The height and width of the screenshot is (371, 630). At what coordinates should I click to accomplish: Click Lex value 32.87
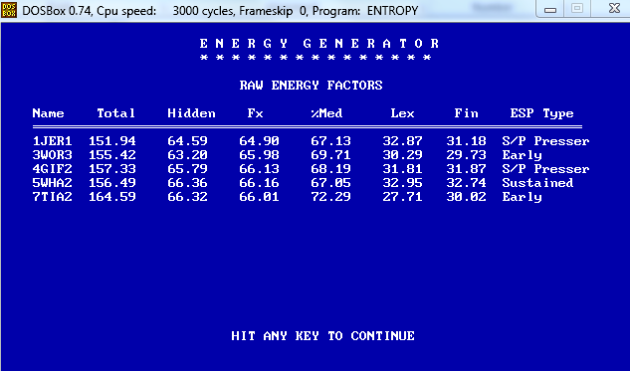[x=402, y=141]
